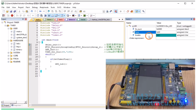Collapse the HARDWARE group

(8, 41)
